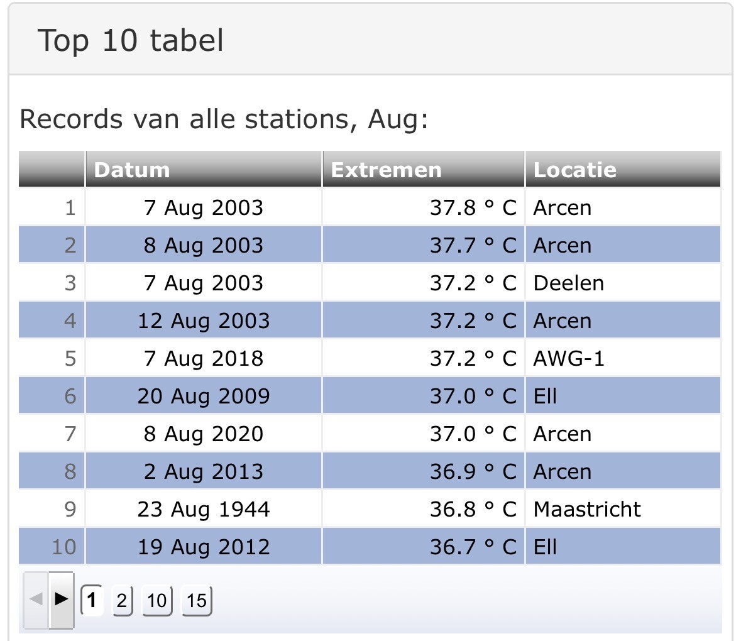Viewport: 741px width, 641px height.
Task: Click the 12 Aug 2003 date cell
Action: point(204,320)
